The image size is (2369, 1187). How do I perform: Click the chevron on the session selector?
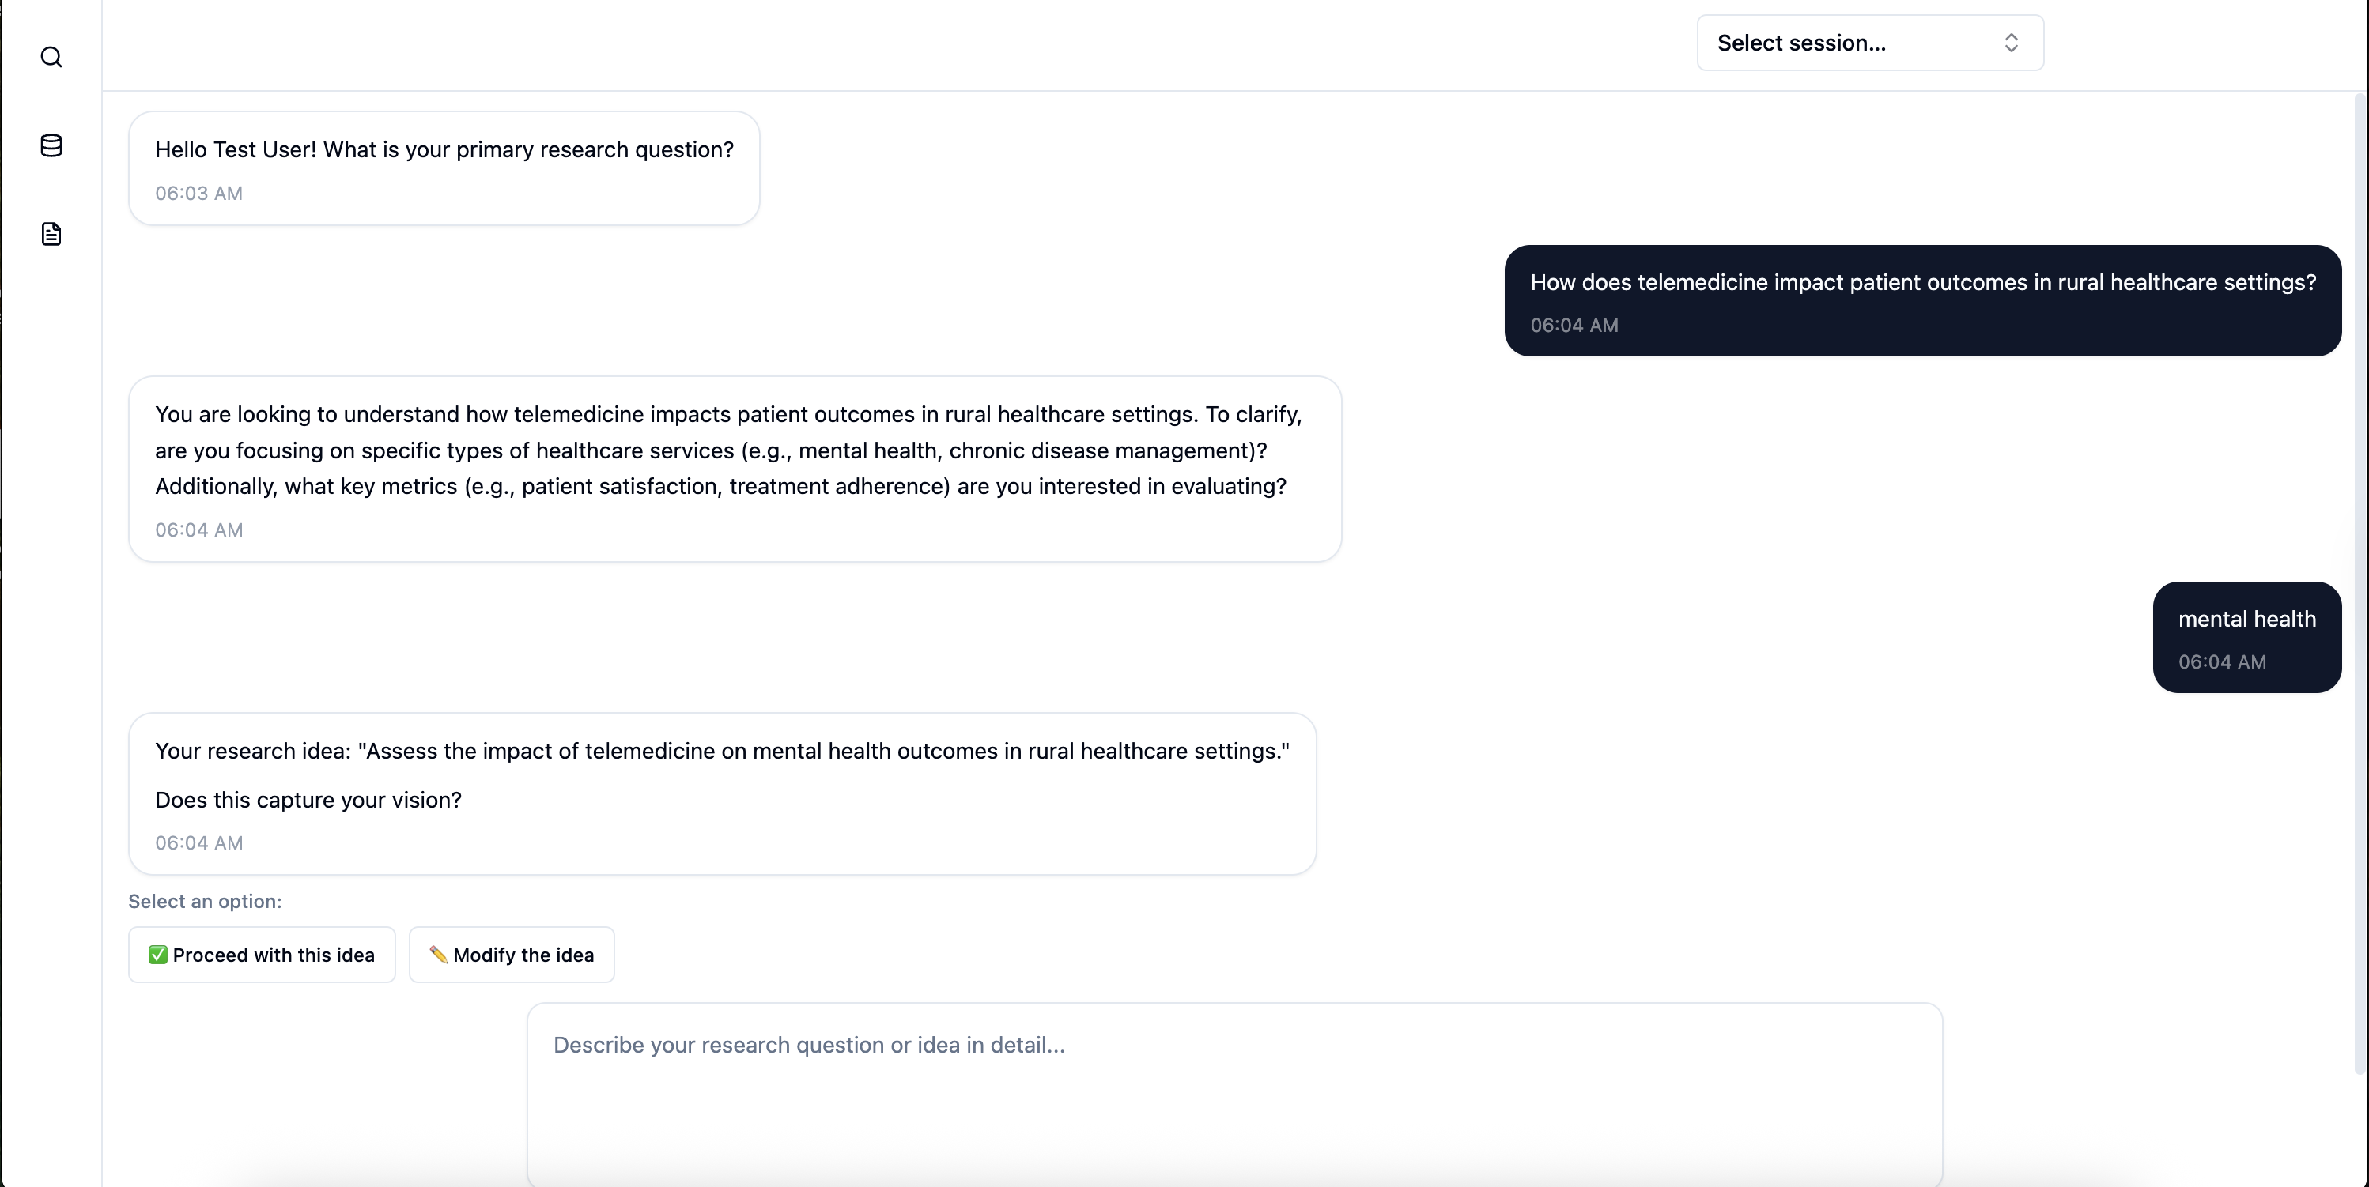[x=2012, y=43]
